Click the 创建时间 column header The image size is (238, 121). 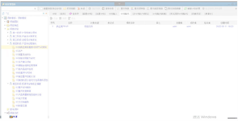click(x=225, y=23)
